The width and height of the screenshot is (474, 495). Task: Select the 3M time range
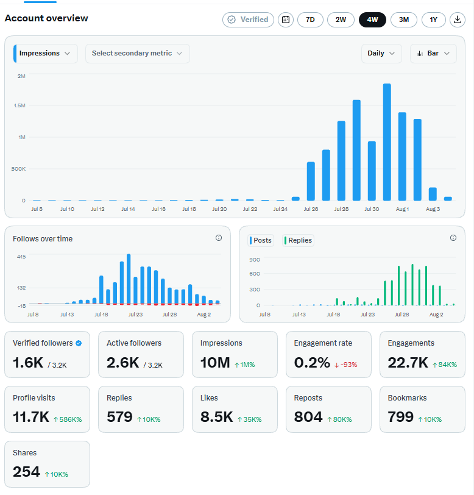(403, 20)
